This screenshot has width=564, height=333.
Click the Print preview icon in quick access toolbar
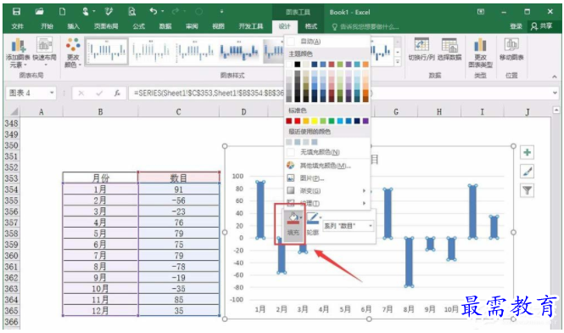[132, 12]
